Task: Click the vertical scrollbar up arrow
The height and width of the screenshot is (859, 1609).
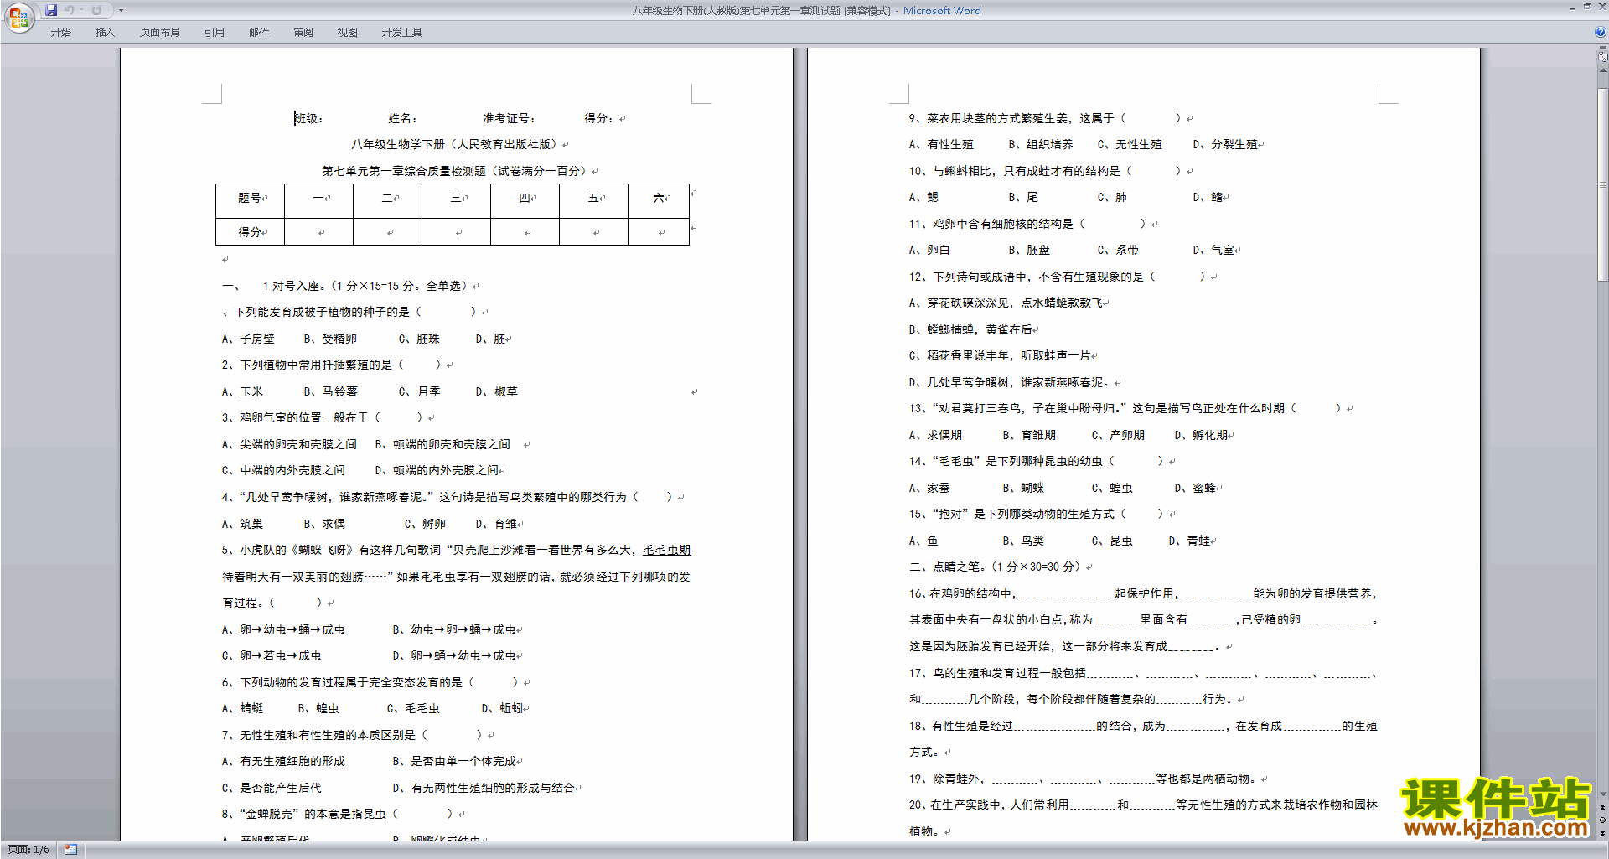Action: click(x=1603, y=70)
